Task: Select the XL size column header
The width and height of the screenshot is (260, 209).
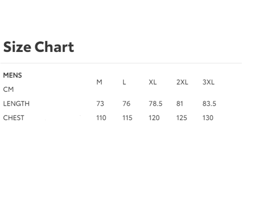Action: 152,82
